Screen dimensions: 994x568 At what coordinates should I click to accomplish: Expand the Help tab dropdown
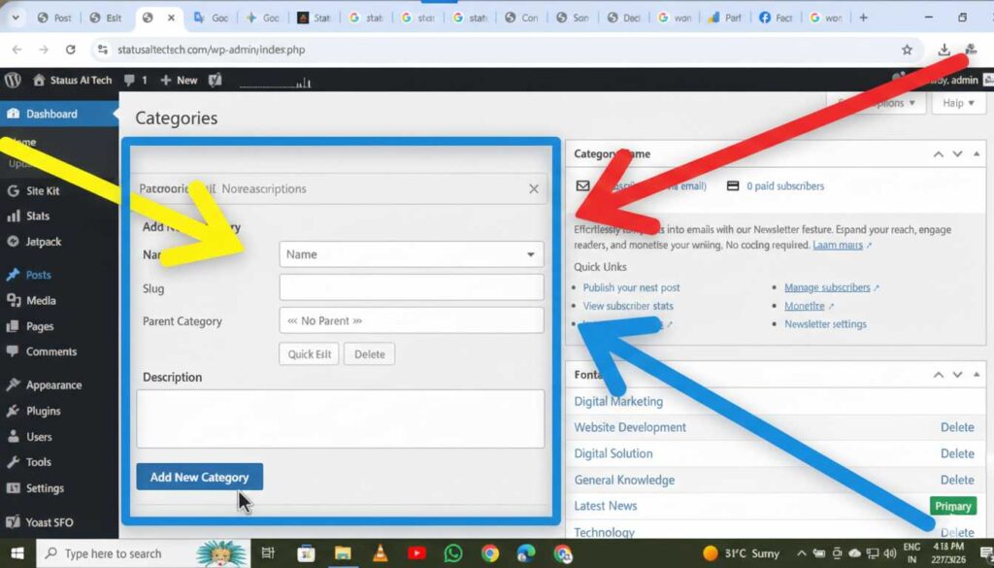tap(959, 103)
